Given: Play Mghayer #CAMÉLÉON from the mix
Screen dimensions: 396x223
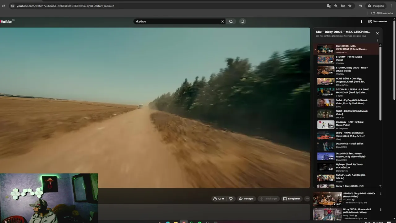Looking at the screenshot, I should pyautogui.click(x=346, y=167).
